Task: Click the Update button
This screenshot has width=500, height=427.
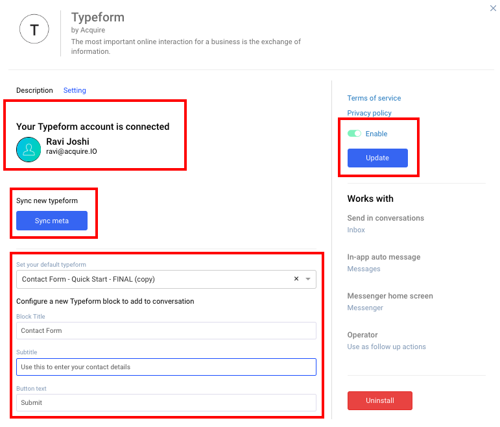Action: [377, 158]
